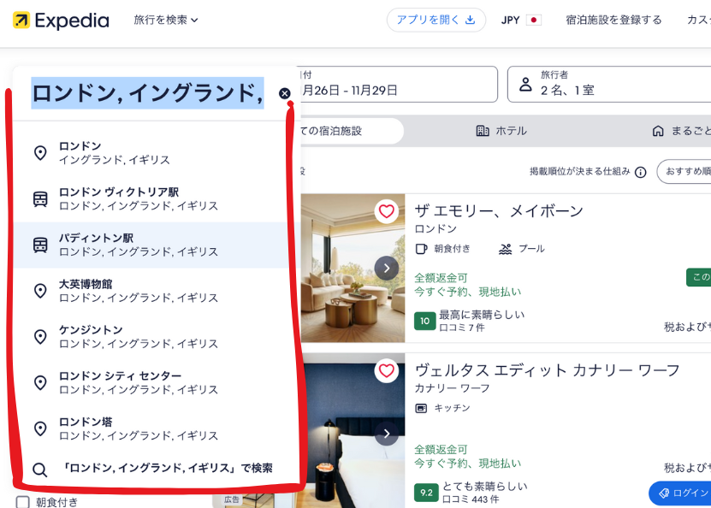Open 宿泊施設を登録する link
Image resolution: width=711 pixels, height=508 pixels.
613,20
